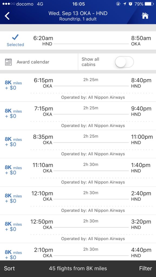The width and height of the screenshot is (156, 277).
Task: Select the 2:10pm flight arriving 4:40pm
Action: [78, 252]
